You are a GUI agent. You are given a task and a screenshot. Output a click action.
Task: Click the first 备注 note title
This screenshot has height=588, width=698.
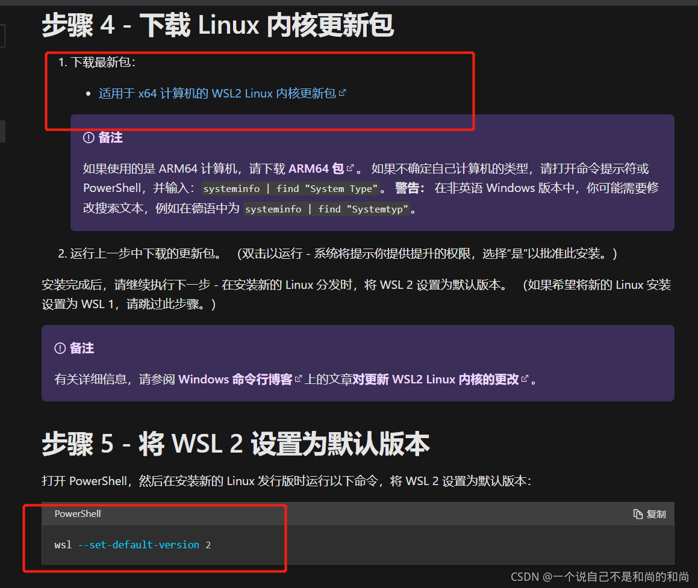click(110, 138)
